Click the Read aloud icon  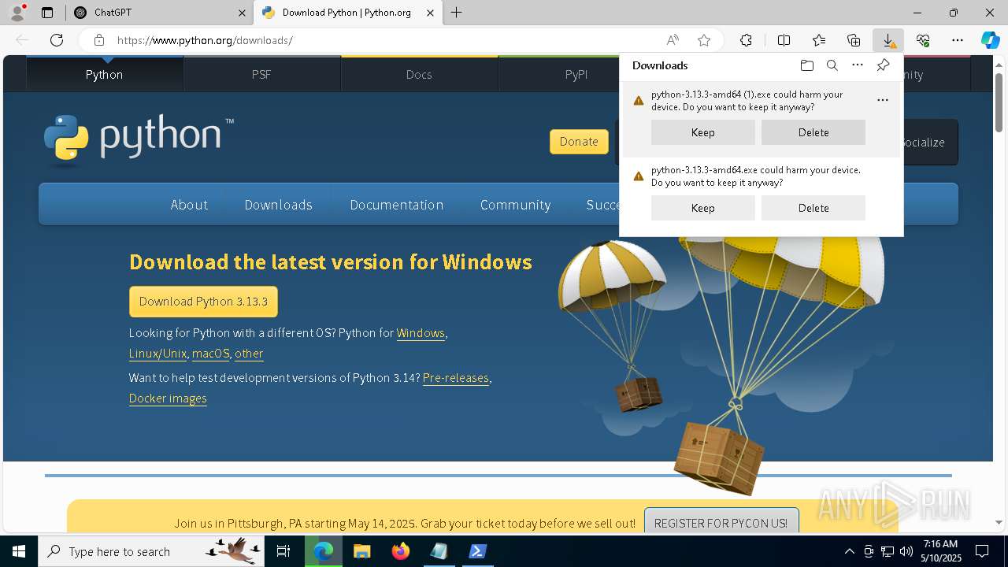(673, 40)
